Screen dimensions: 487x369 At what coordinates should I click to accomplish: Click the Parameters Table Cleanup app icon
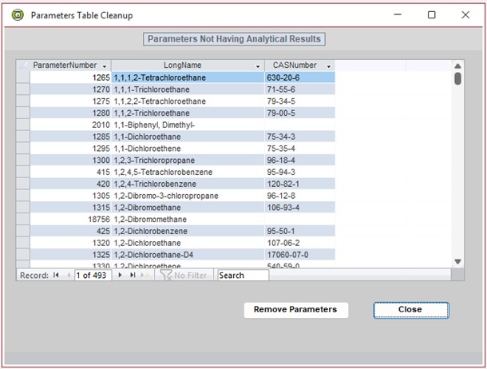pyautogui.click(x=18, y=15)
